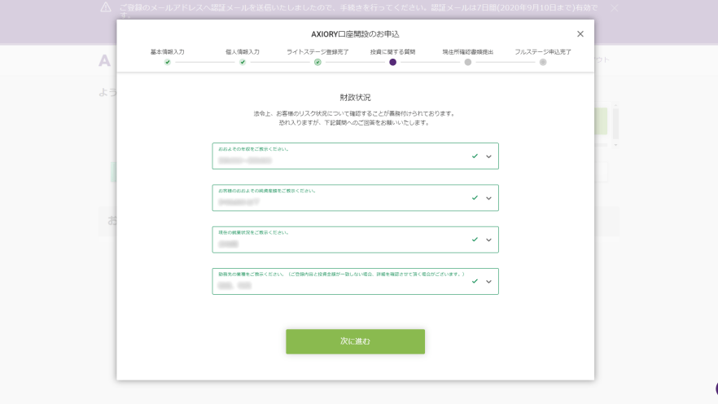Click the warning triangle icon in banner

(106, 7)
